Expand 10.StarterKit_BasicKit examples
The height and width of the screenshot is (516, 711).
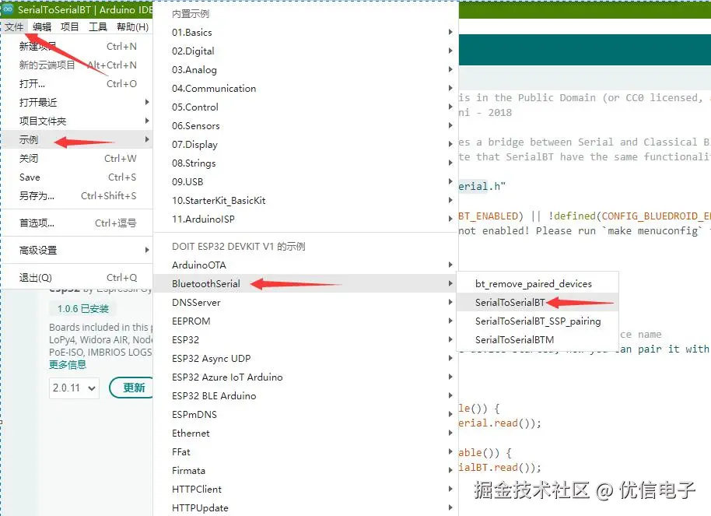point(306,200)
